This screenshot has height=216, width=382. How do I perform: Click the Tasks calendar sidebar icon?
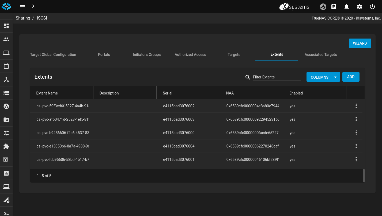[6, 66]
